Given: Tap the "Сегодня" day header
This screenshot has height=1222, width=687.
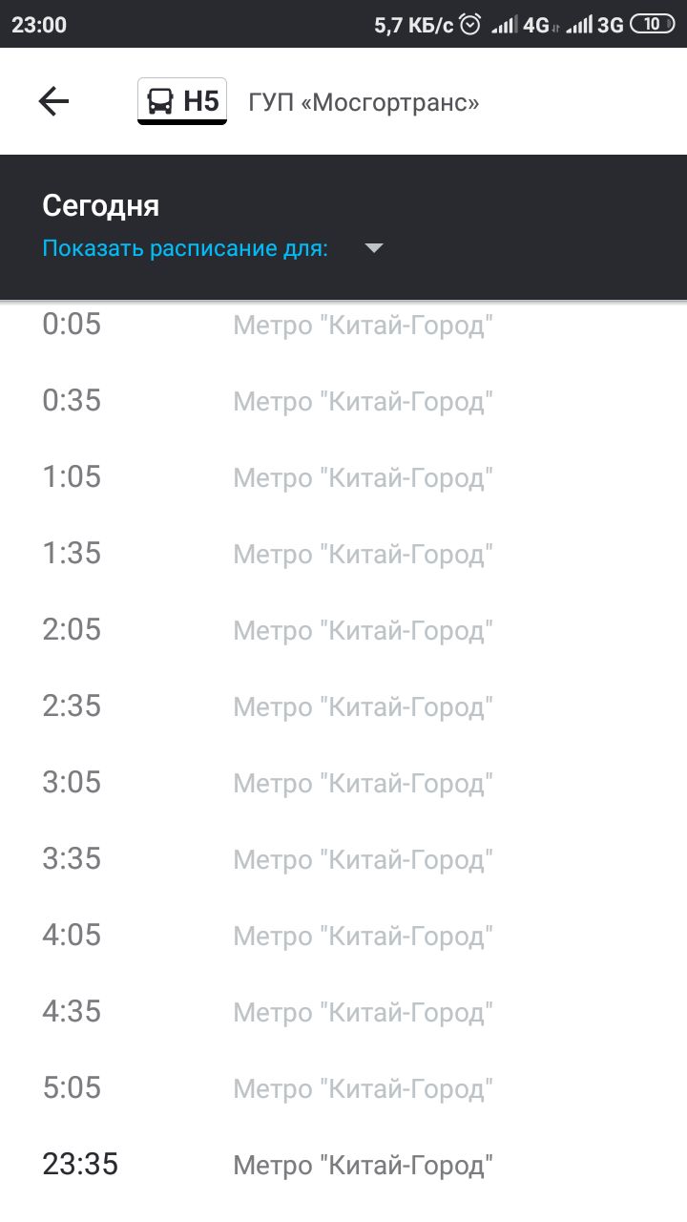Looking at the screenshot, I should [100, 205].
